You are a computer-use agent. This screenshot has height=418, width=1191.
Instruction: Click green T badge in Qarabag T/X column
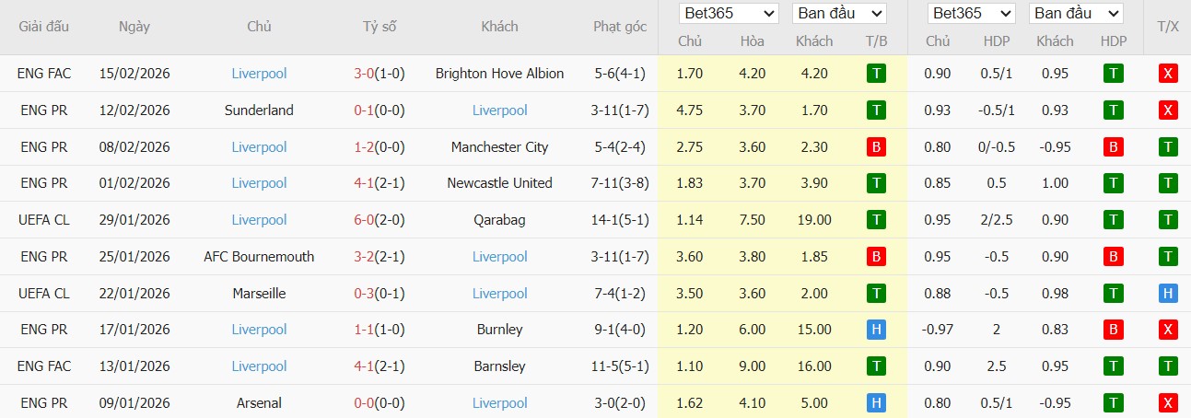tap(1168, 220)
